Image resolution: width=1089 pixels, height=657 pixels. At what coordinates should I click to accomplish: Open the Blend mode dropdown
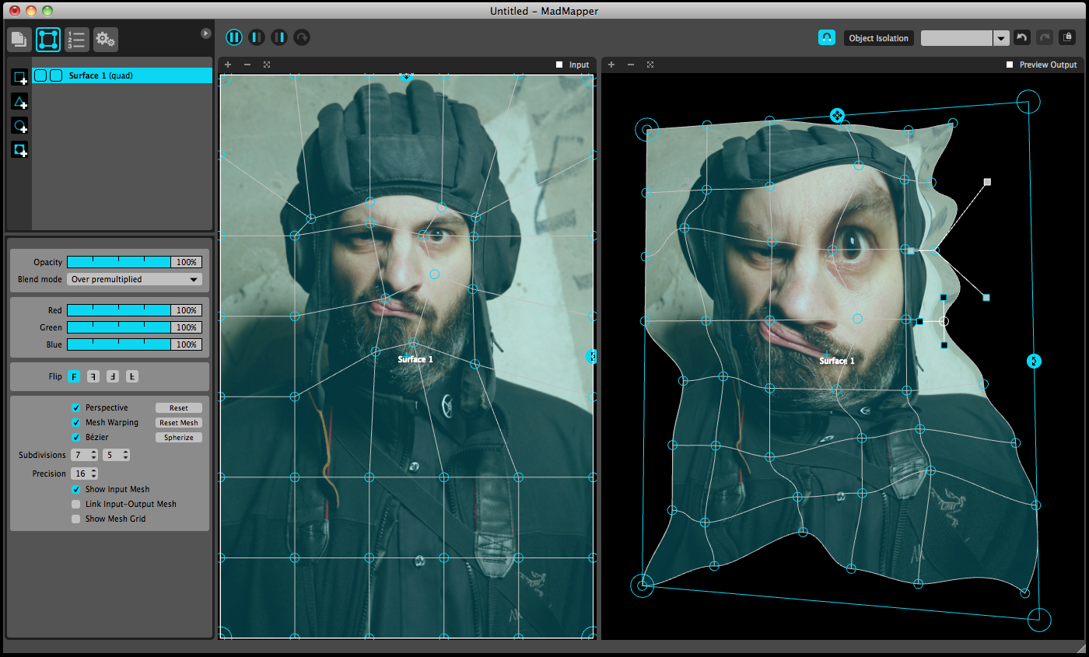[x=135, y=279]
